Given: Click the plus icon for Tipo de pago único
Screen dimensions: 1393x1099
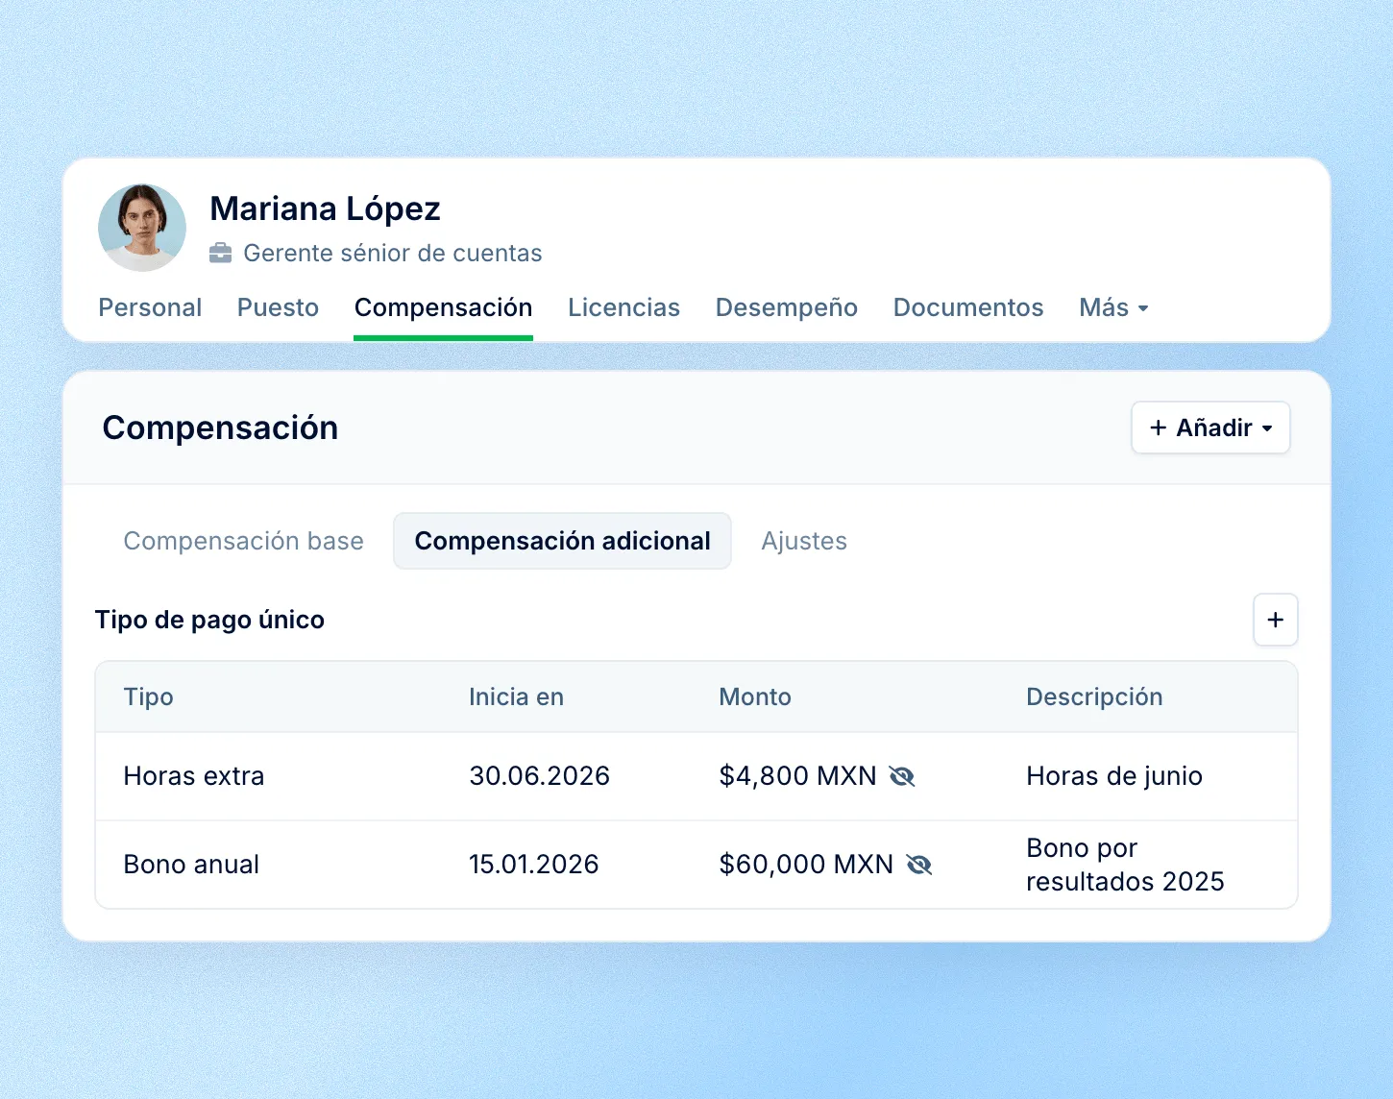Looking at the screenshot, I should tap(1276, 620).
